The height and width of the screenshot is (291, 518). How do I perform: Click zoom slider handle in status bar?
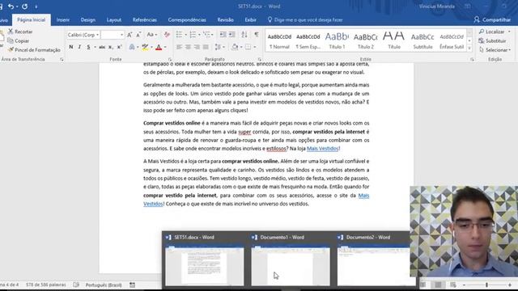click(486, 285)
